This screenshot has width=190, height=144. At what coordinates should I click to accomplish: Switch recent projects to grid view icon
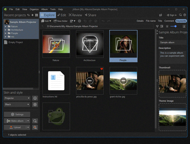click(x=37, y=15)
